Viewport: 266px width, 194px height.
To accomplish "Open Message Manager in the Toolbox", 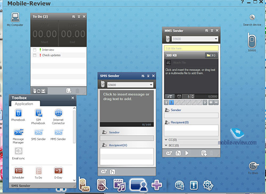I will click(x=18, y=132).
